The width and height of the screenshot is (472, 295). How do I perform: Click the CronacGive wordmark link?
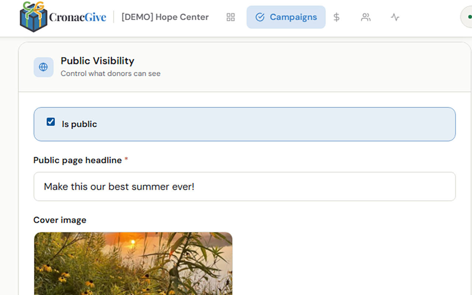(77, 17)
